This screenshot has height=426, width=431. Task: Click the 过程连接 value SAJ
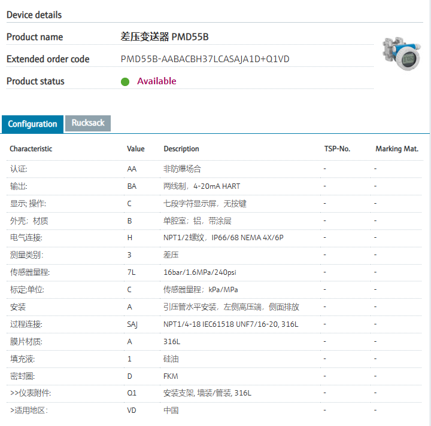pos(133,324)
